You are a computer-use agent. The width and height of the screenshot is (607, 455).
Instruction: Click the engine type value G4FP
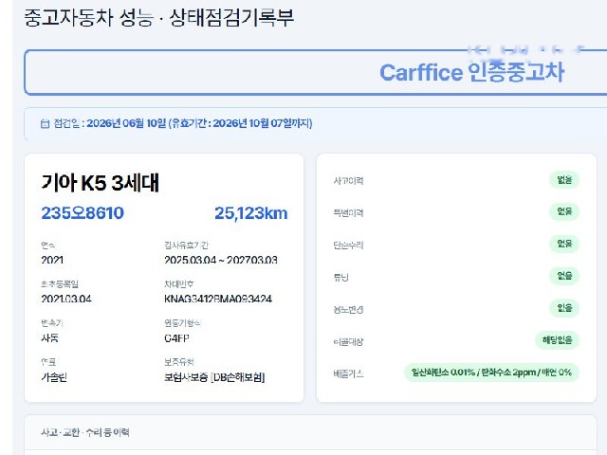click(x=176, y=337)
